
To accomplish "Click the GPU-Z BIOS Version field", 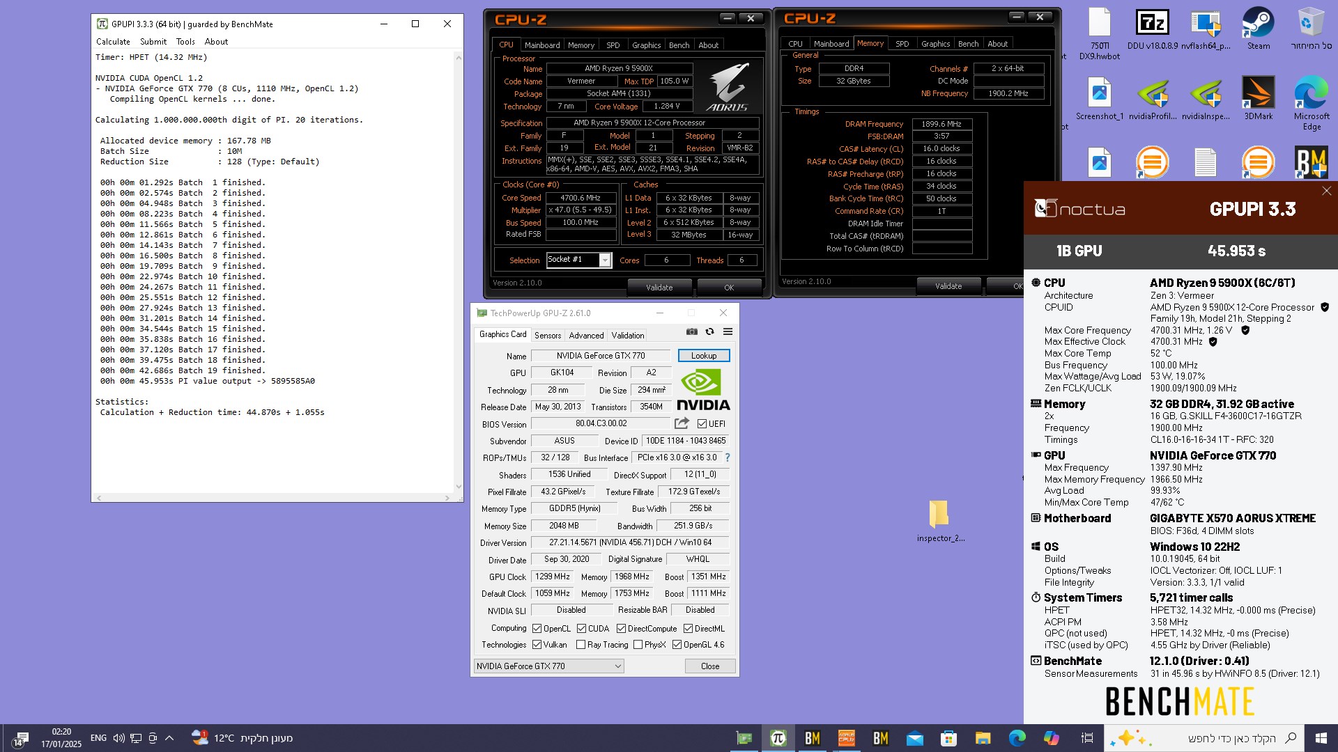I will coord(601,423).
